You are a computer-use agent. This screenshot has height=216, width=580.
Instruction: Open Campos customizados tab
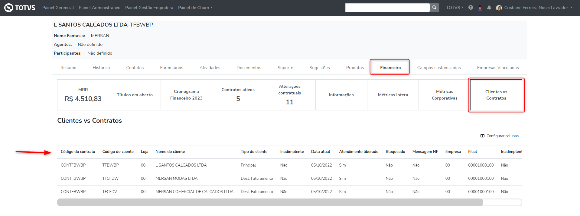click(x=439, y=68)
